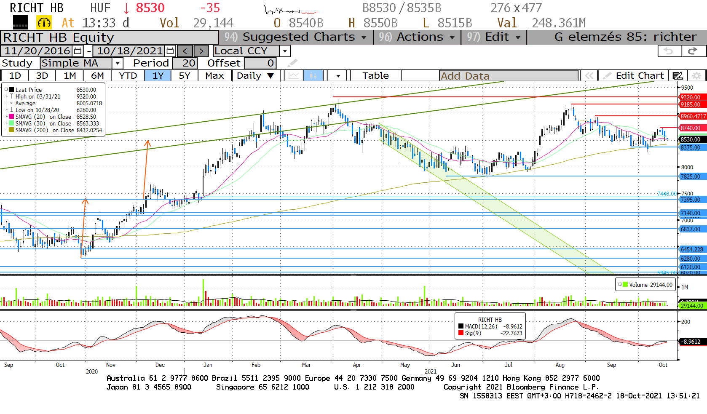Click the pencil icon beside the Offset field

point(292,63)
